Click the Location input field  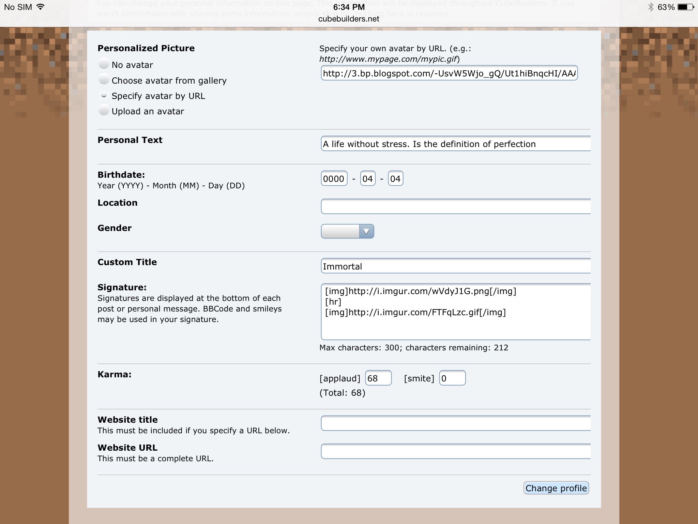coord(455,206)
